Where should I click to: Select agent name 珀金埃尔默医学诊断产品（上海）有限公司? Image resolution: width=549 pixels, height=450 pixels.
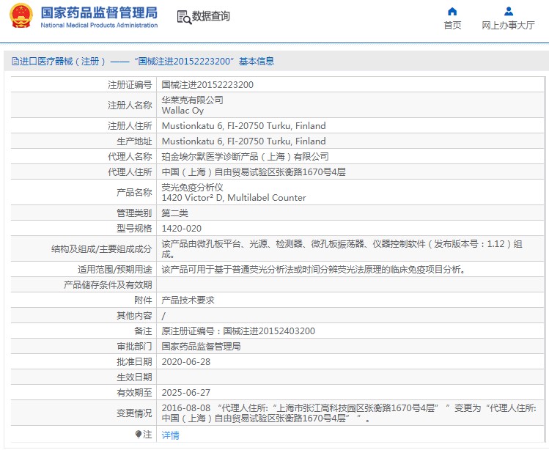coord(245,157)
